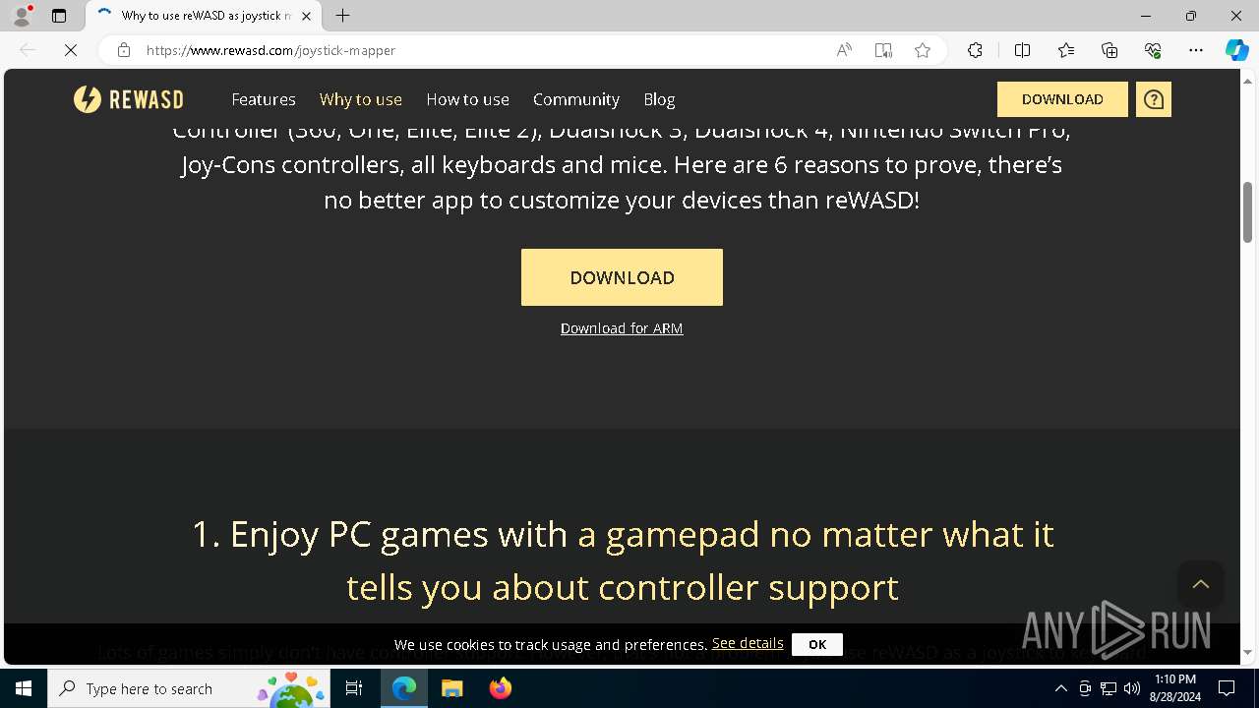Click the header DOWNLOAD button
This screenshot has width=1259, height=708.
point(1062,99)
